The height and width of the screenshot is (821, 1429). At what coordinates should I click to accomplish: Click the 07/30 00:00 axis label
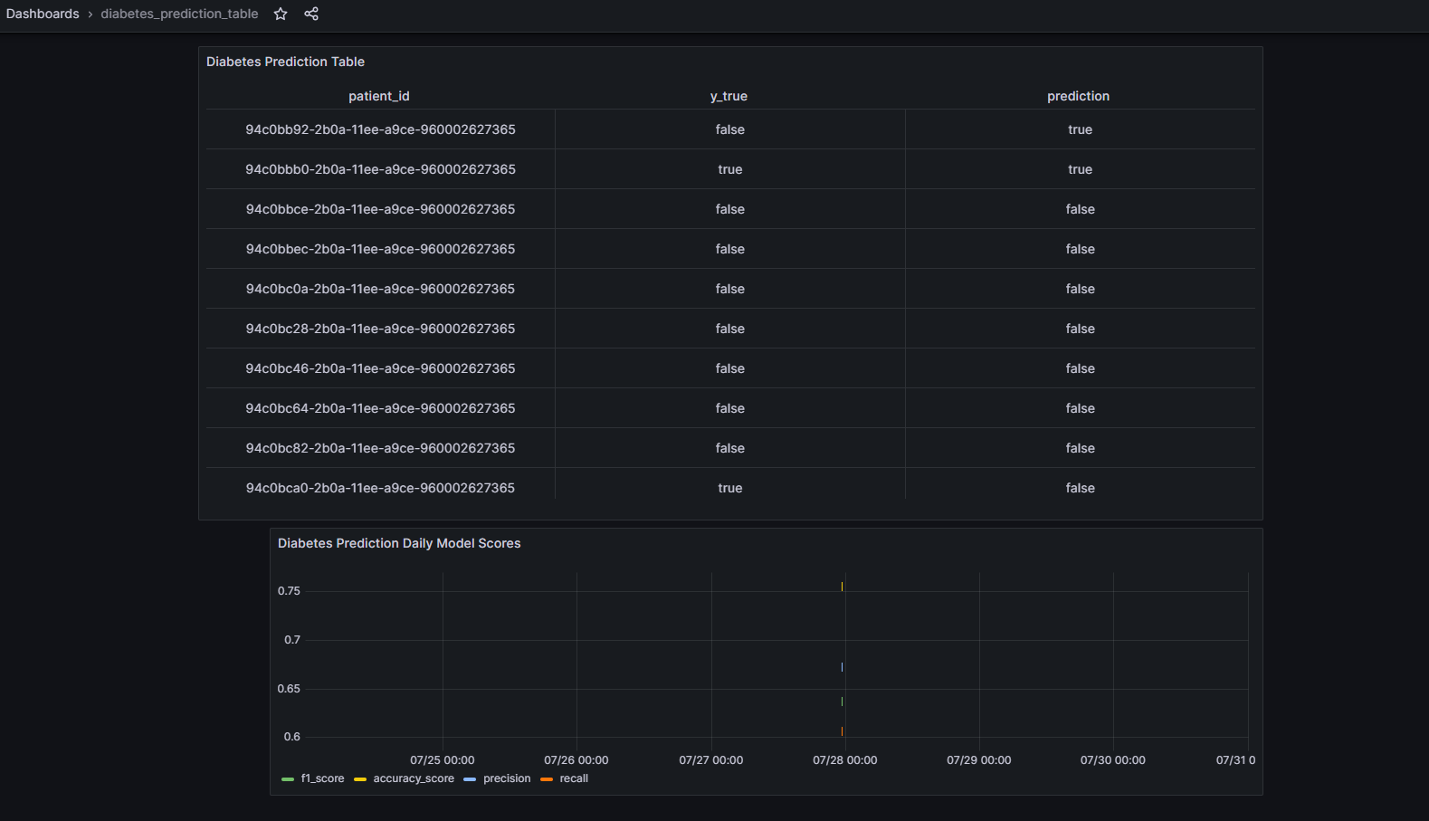pos(1112,760)
